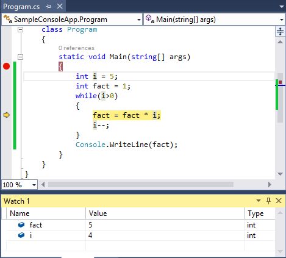Click the horizontal scrollbar right arrow

[x=270, y=185]
